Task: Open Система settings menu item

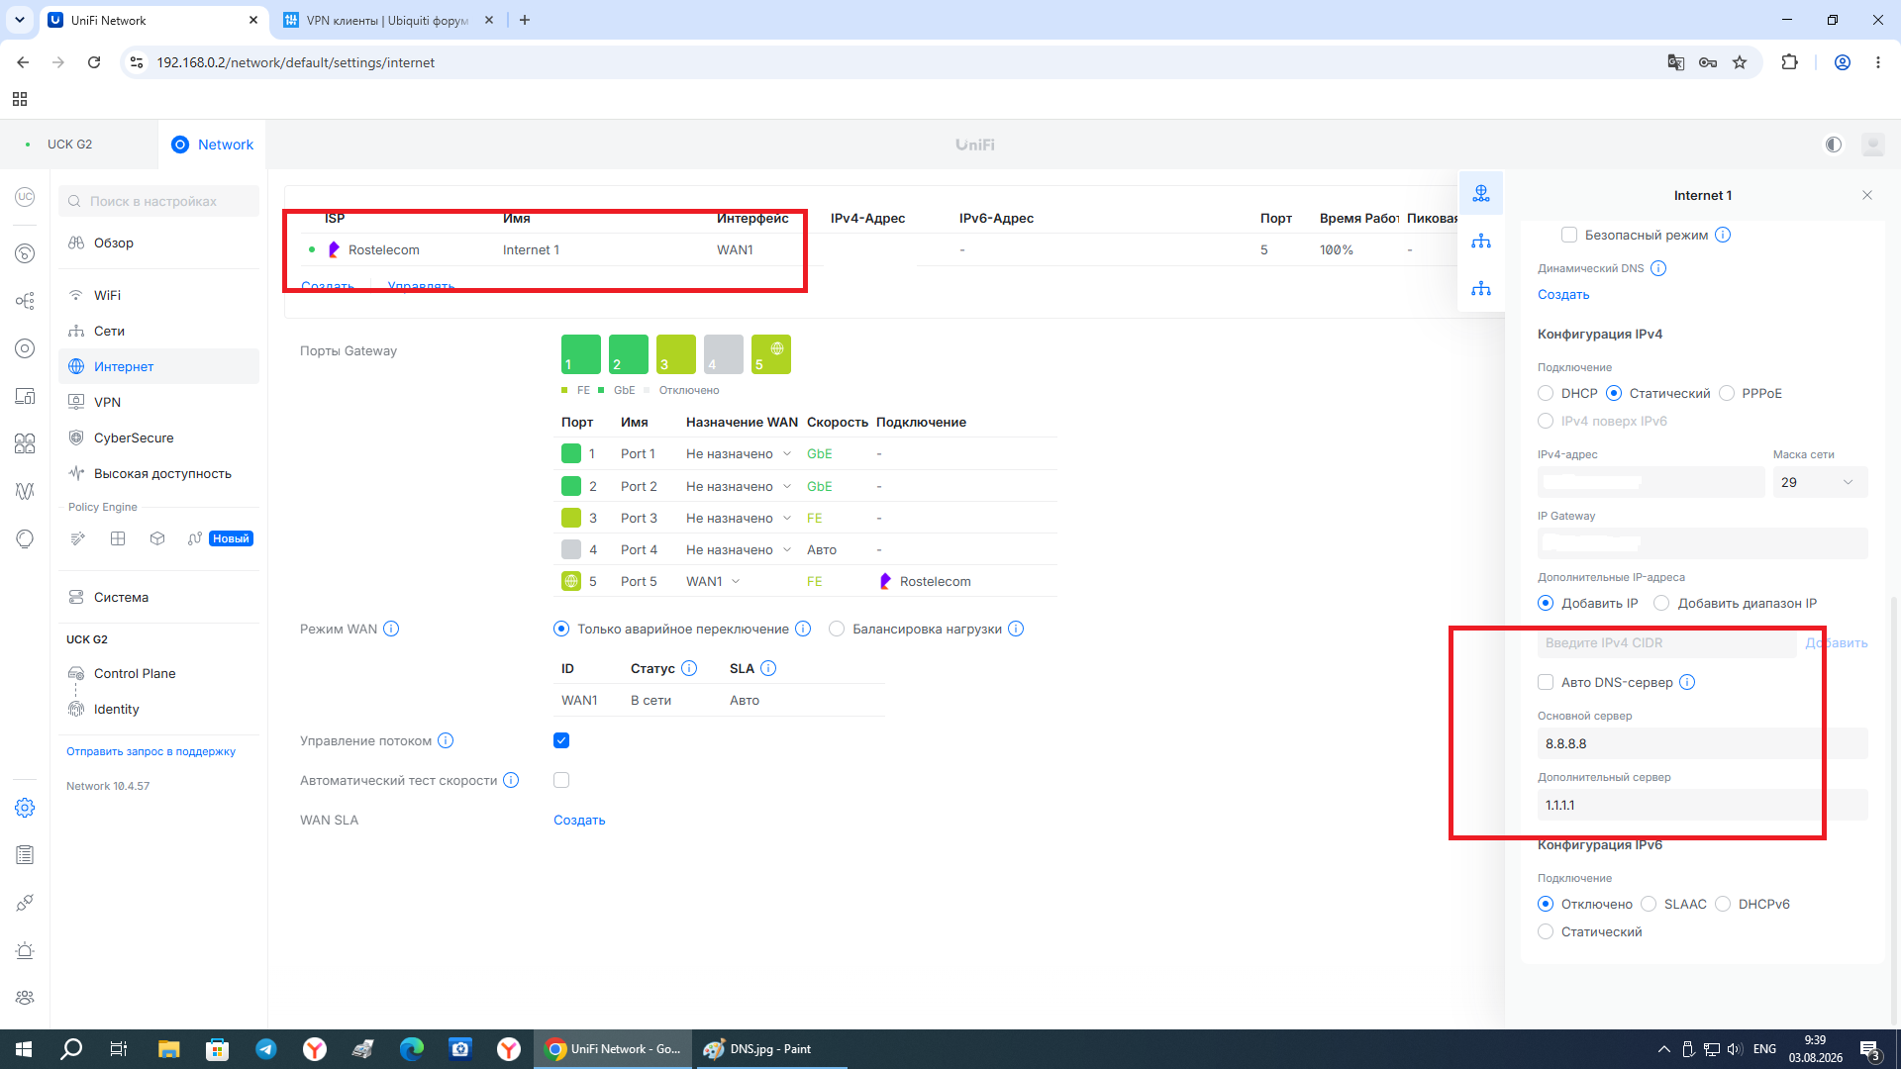Action: (x=158, y=597)
